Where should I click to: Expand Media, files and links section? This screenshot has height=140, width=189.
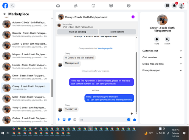pos(162,64)
